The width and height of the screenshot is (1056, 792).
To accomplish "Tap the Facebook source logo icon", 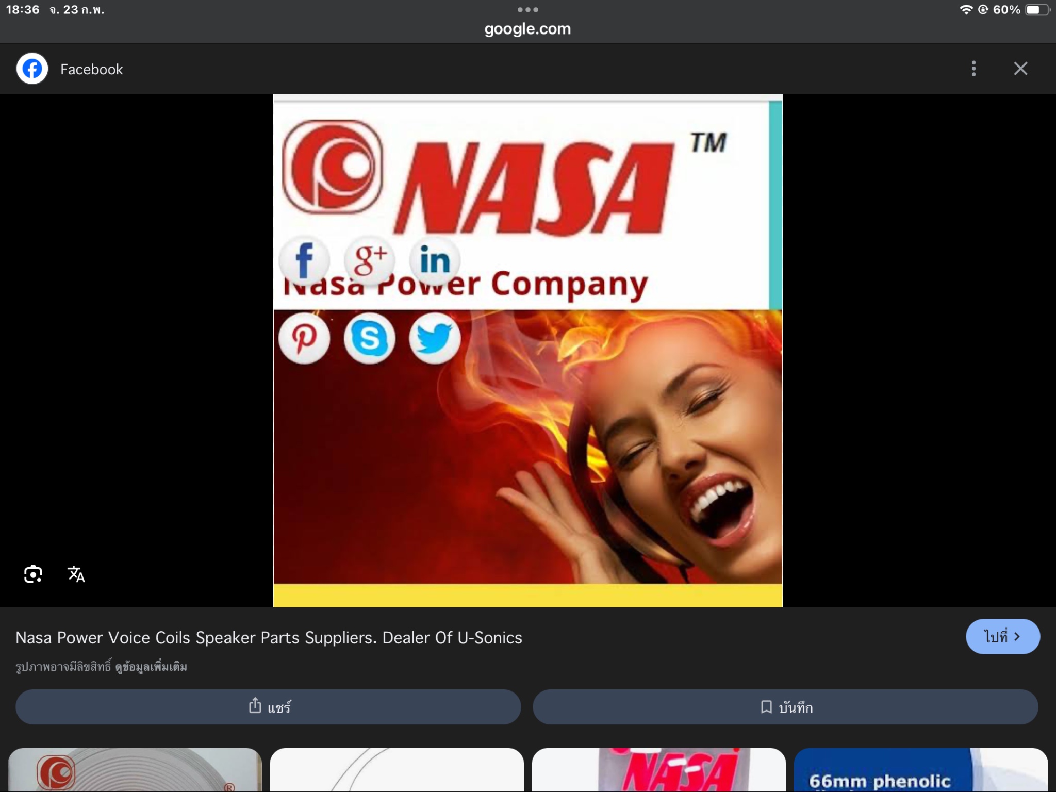I will tap(32, 69).
